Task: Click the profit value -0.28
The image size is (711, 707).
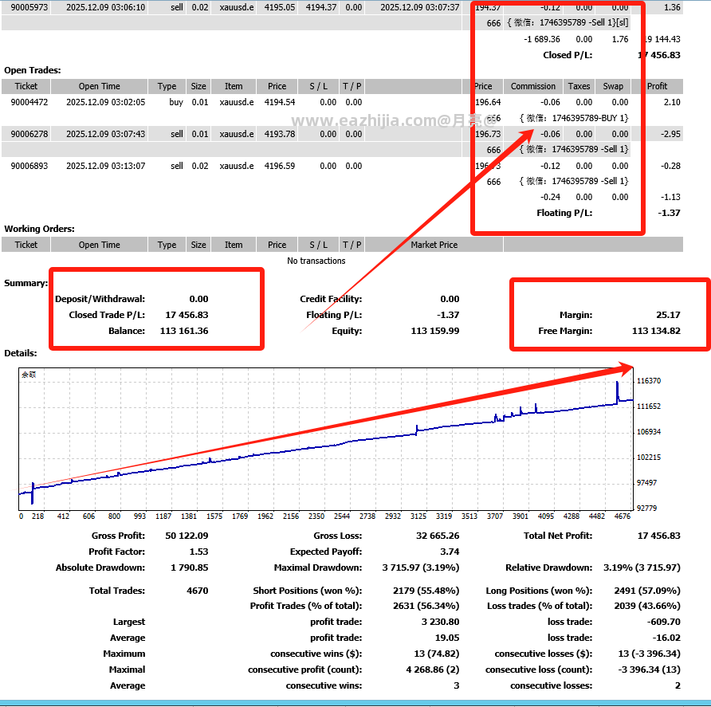Action: click(x=670, y=166)
